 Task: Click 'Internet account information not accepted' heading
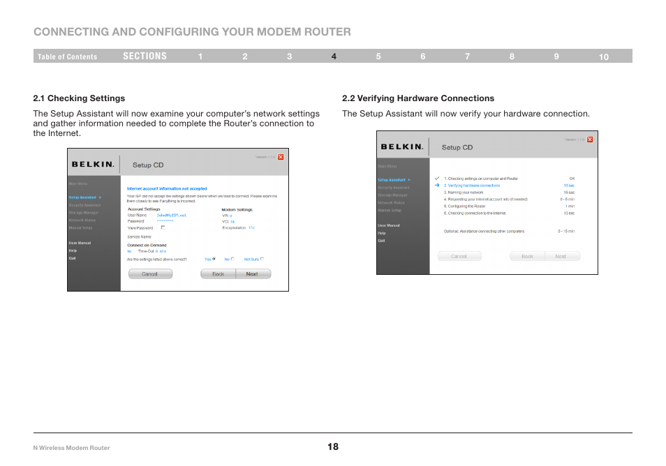167,188
